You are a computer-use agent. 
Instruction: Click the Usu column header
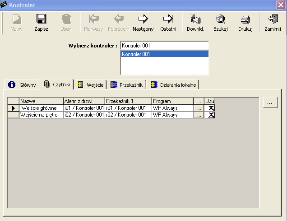pos(209,101)
